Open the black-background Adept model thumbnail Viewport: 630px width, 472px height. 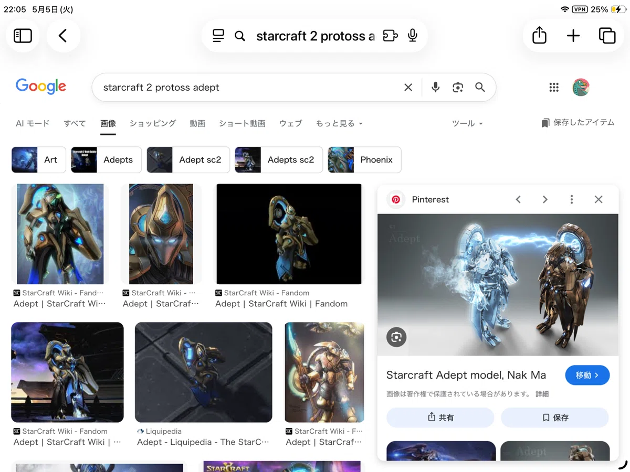(289, 234)
